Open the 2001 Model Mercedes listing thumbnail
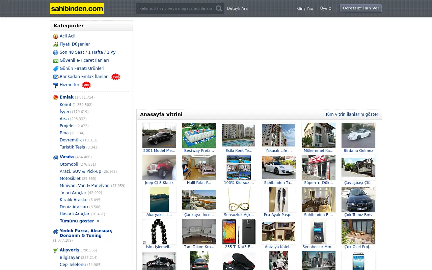432x270 pixels. coord(159,135)
